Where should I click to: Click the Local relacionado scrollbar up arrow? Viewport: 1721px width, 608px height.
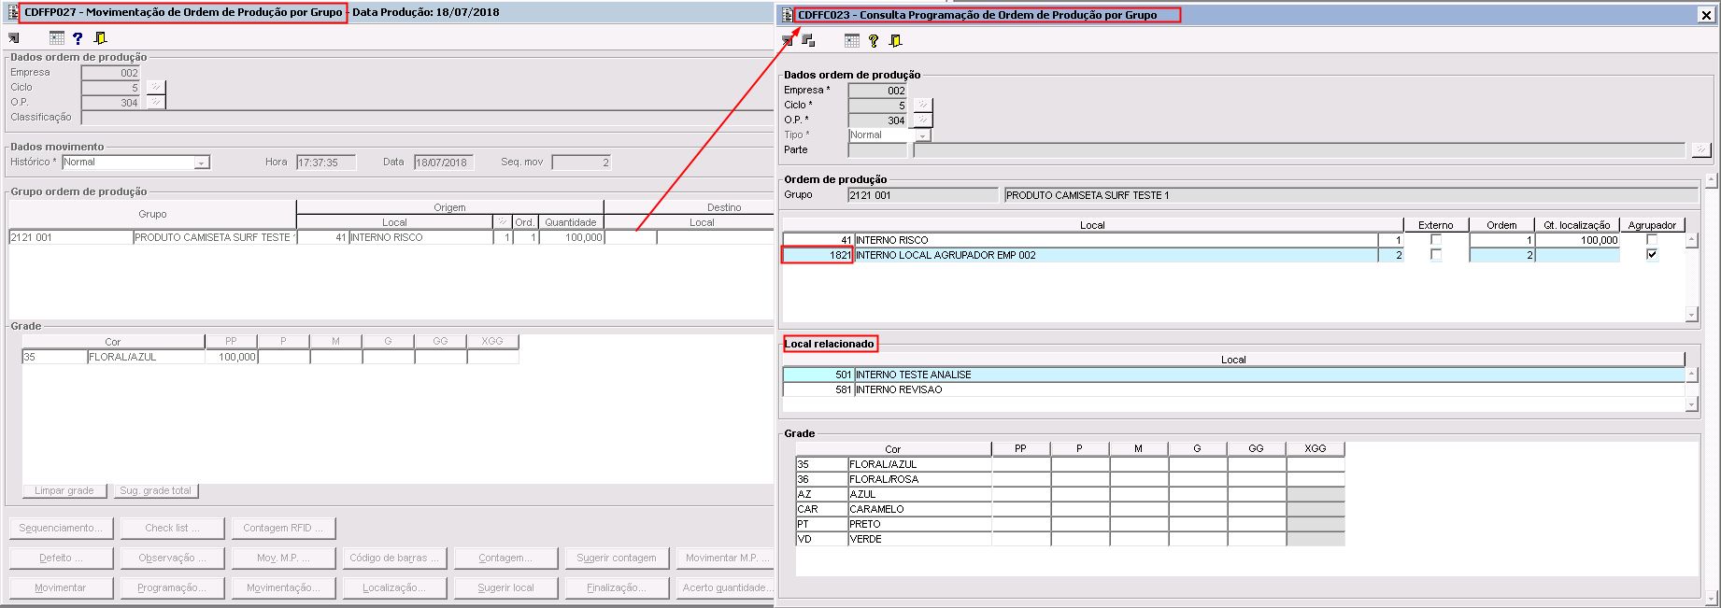tap(1691, 375)
